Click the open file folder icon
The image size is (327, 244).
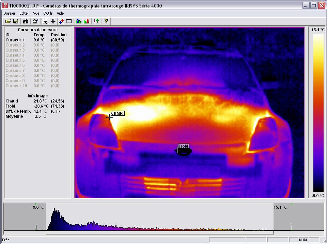point(8,21)
